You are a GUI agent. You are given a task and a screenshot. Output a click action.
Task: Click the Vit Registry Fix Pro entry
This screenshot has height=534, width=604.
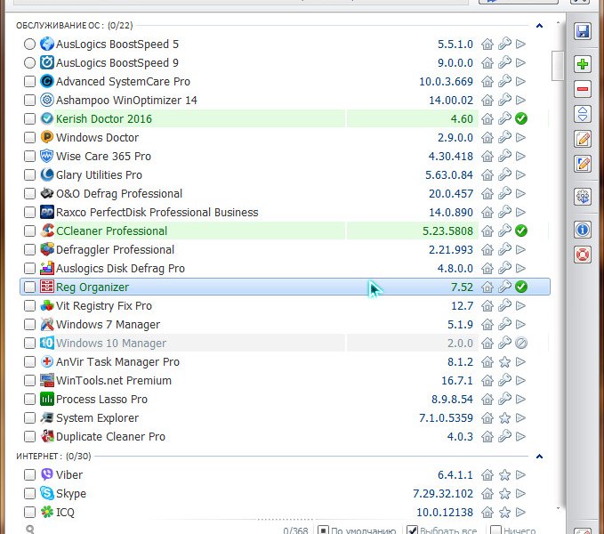pyautogui.click(x=104, y=306)
